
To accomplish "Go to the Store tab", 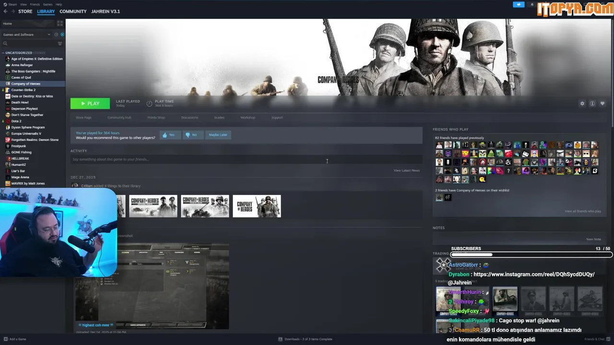I will click(25, 11).
